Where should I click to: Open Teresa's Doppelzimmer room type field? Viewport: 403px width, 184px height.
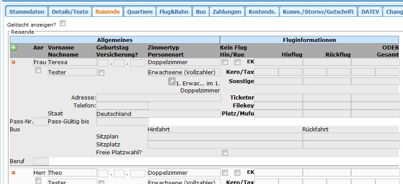184,62
